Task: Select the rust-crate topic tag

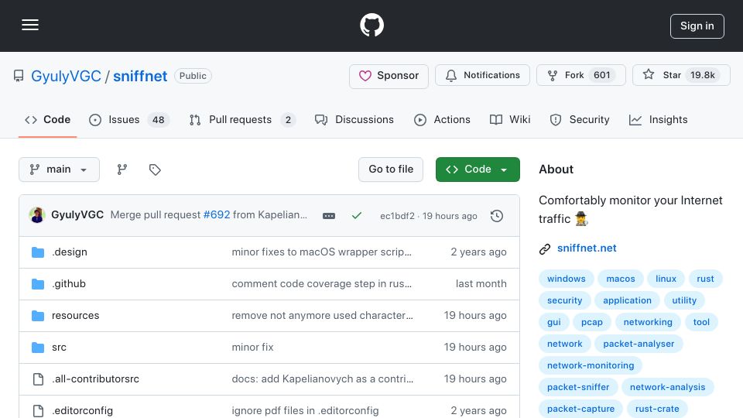Action: pos(657,409)
